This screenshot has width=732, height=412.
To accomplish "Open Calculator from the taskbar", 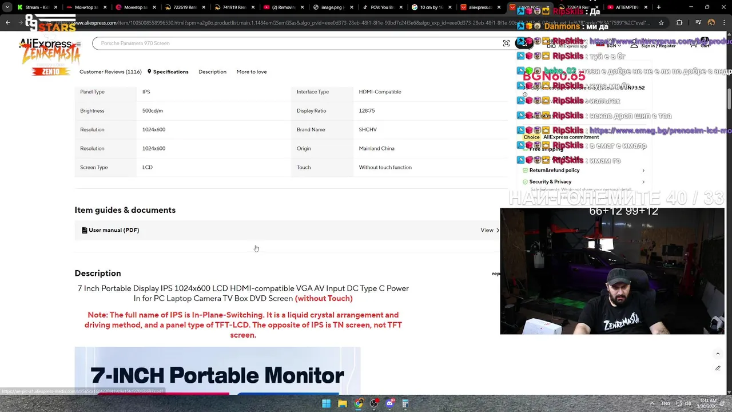I will [x=405, y=403].
